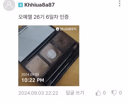Screen dimensions: 128x103
Task: Click the 10:22 PM time stamp on photo
Action: [33, 80]
